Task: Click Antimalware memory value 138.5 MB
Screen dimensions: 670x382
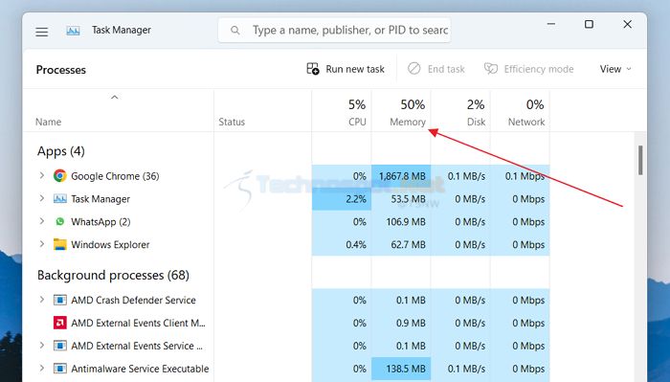Action: tap(406, 369)
